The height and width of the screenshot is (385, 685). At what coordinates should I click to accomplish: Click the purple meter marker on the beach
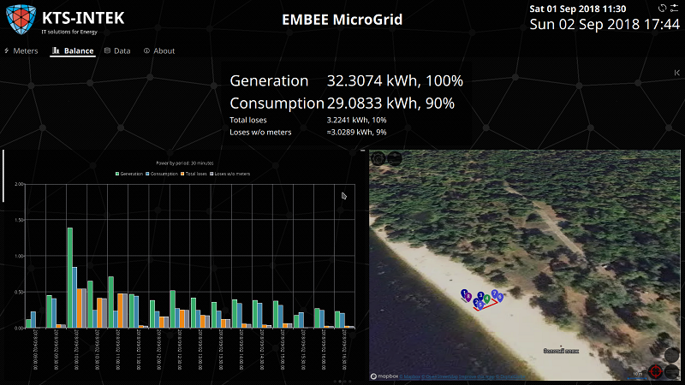(x=467, y=295)
